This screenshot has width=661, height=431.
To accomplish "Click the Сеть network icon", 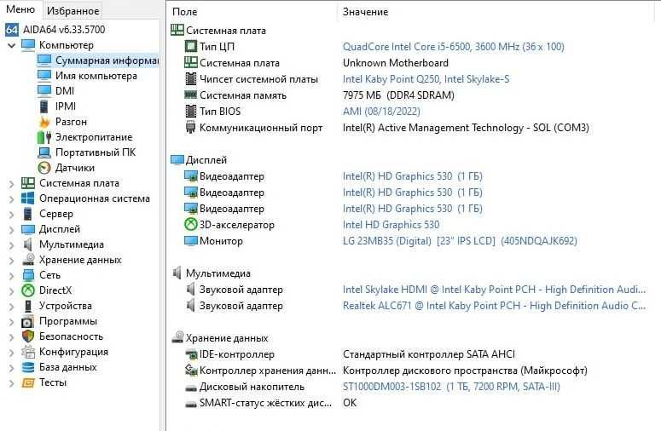I will (28, 275).
